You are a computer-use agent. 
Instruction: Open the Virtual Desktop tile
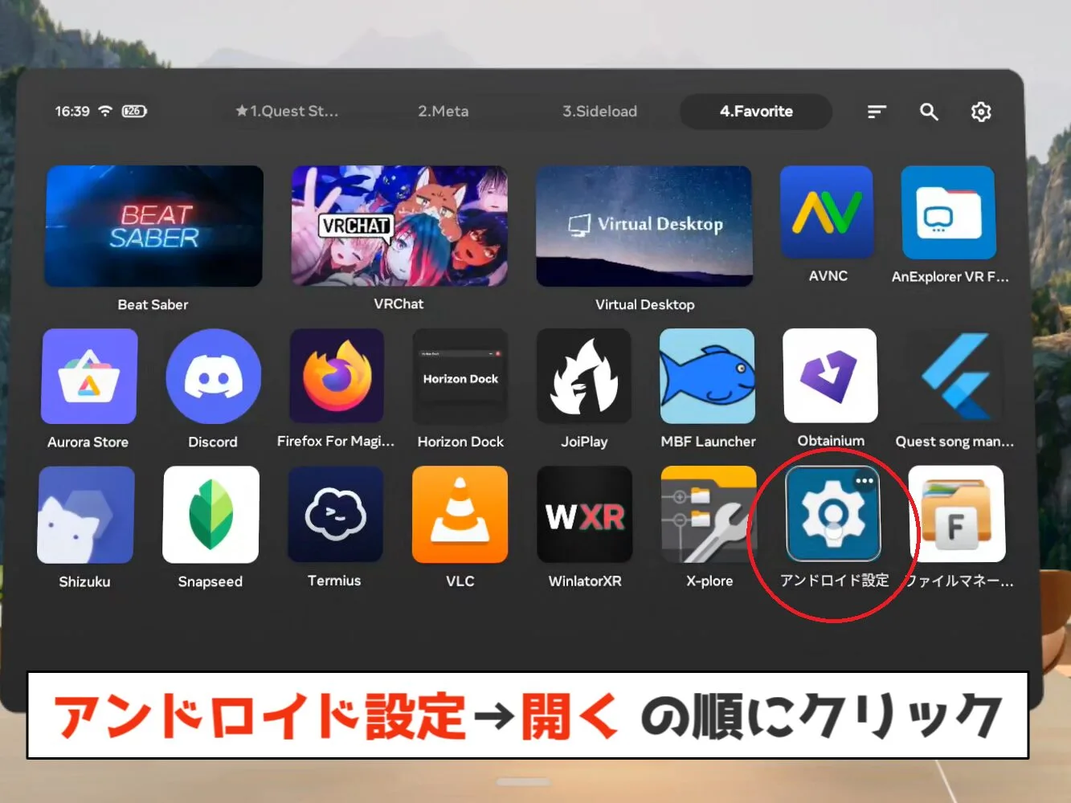(644, 226)
